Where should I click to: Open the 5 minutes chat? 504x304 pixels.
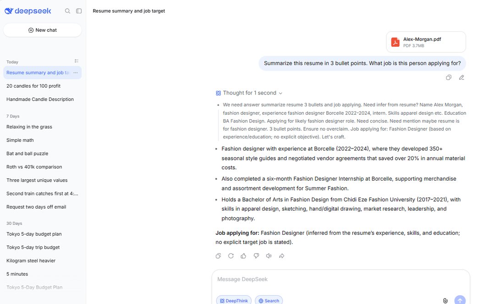click(43, 274)
